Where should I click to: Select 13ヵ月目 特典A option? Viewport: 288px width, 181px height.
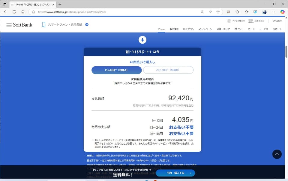coord(116,70)
